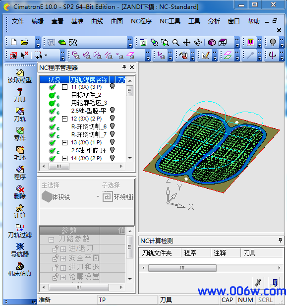Screen dimensions: 287x306
Task: Toggle light bulb for R-环绕切削_7
Action: [x=112, y=134]
